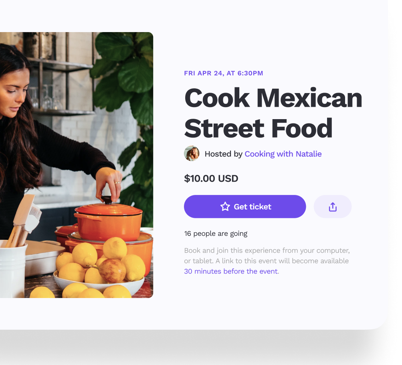Viewport: 402px width, 365px height.
Task: Click the word Street in the title
Action: (224, 128)
